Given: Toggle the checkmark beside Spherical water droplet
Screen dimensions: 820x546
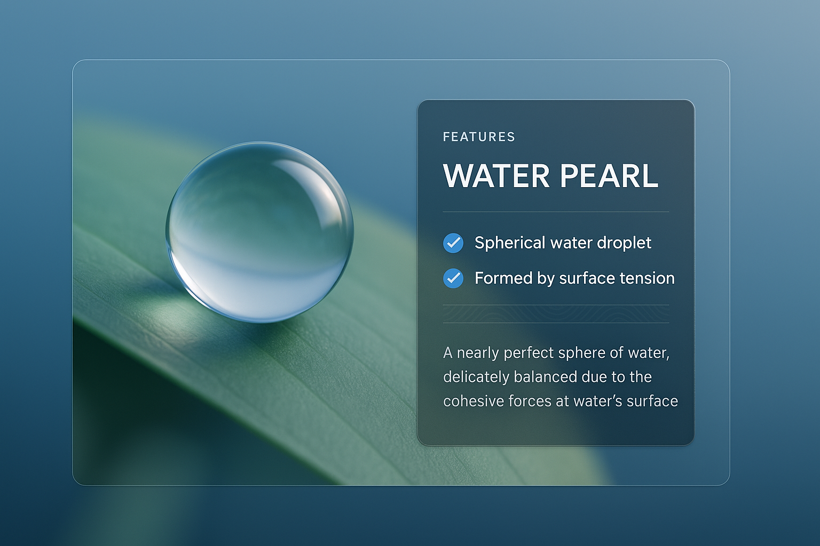Looking at the screenshot, I should click(453, 243).
